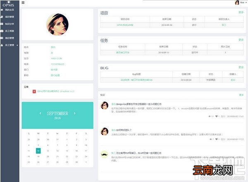
Task: Click phone number in profile card
Action: coord(57,64)
